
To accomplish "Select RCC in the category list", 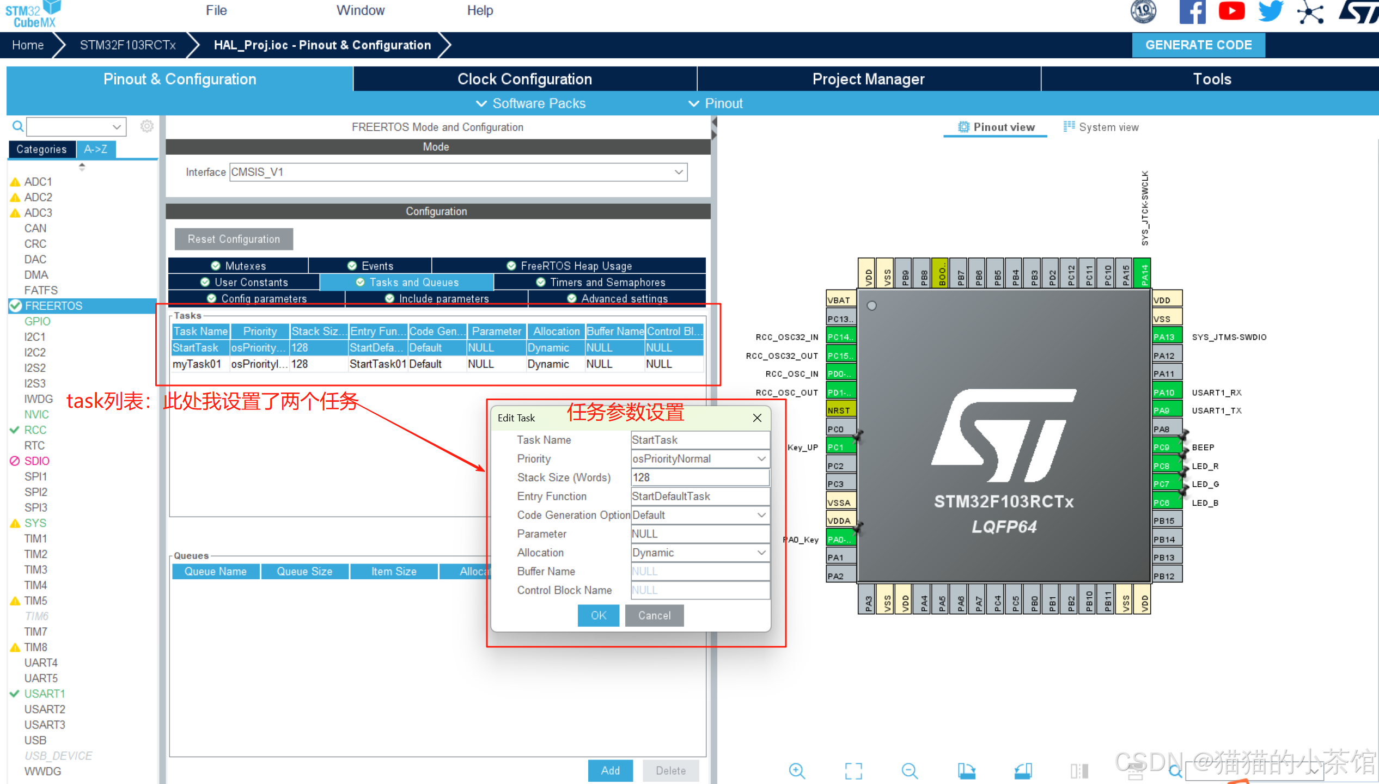I will coord(35,430).
